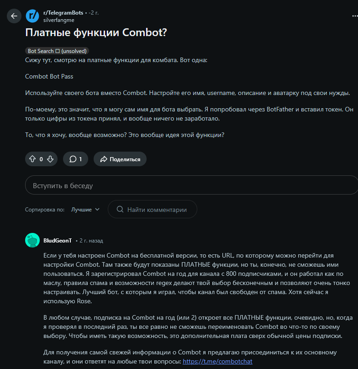Click the r/TelegramBots community avatar

click(x=32, y=16)
